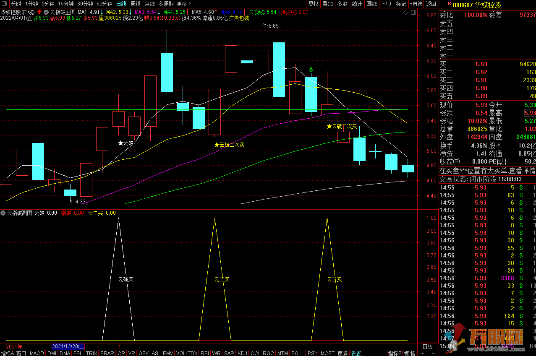The height and width of the screenshot is (356, 536).
Task: Click the 返回 button
Action: click(431, 4)
